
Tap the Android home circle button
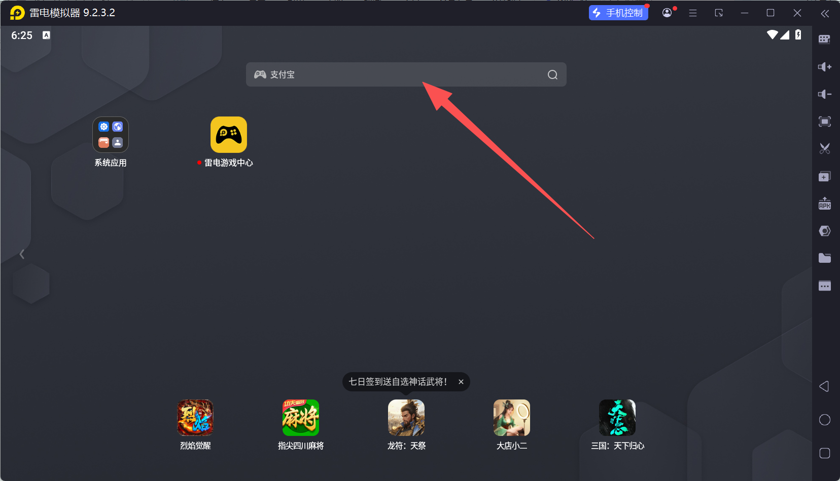tap(825, 420)
